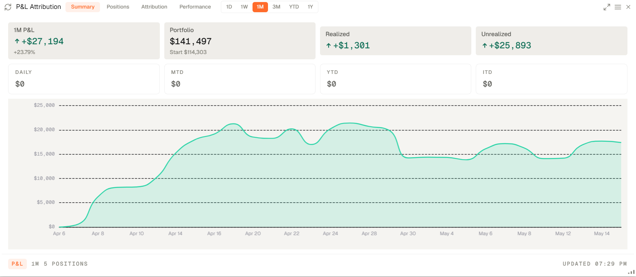Click the P&L Attribution title
This screenshot has height=277, width=636.
tap(39, 7)
